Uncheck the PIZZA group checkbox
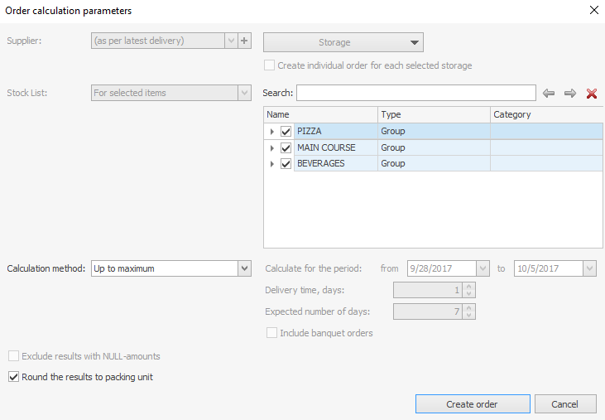Screen dimensions: 605x420 286,132
